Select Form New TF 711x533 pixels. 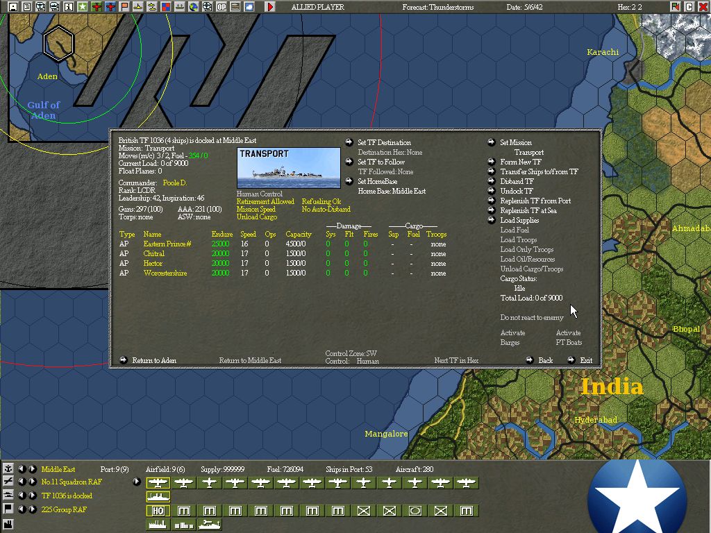point(521,162)
